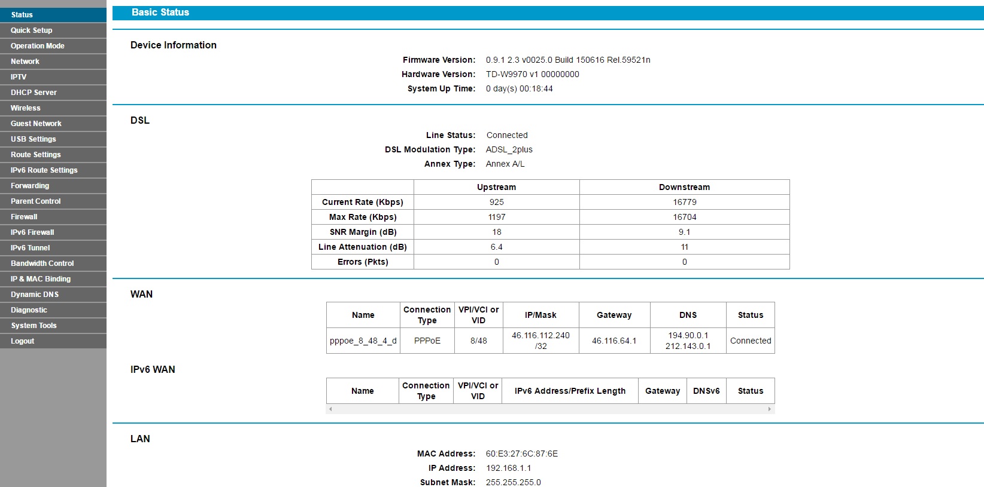Open Guest Network settings

pos(53,123)
